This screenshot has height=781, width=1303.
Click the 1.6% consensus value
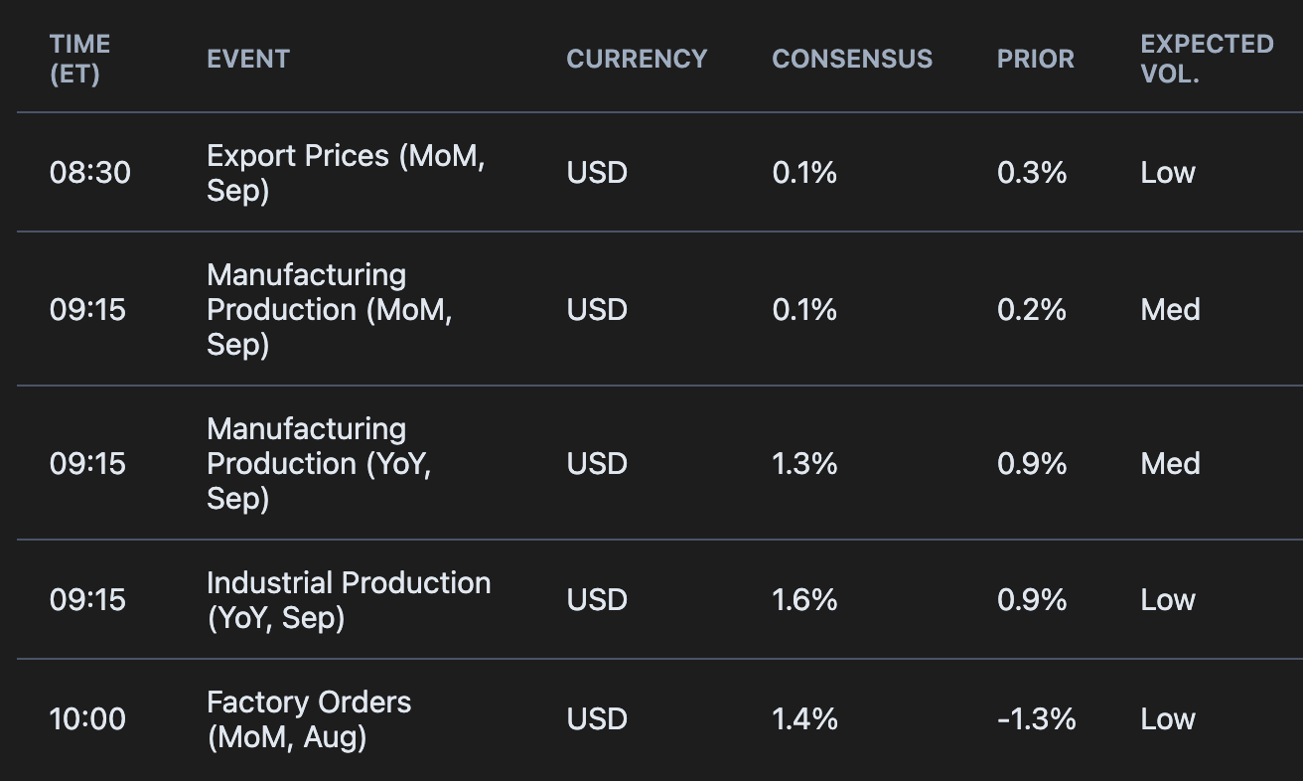tap(804, 600)
